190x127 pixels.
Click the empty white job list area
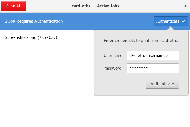(x=47, y=85)
